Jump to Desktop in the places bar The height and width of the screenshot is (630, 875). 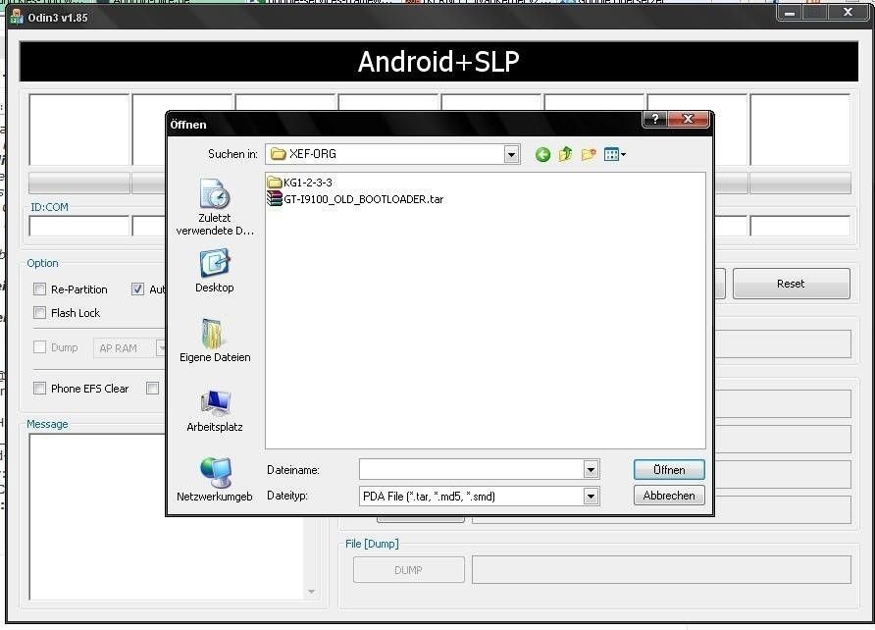[x=214, y=271]
